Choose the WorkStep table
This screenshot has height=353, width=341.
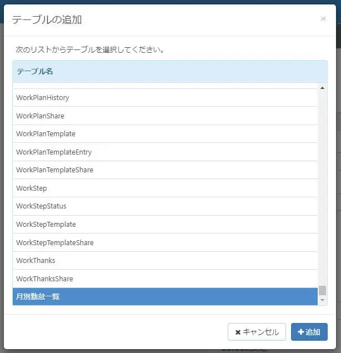pos(32,188)
